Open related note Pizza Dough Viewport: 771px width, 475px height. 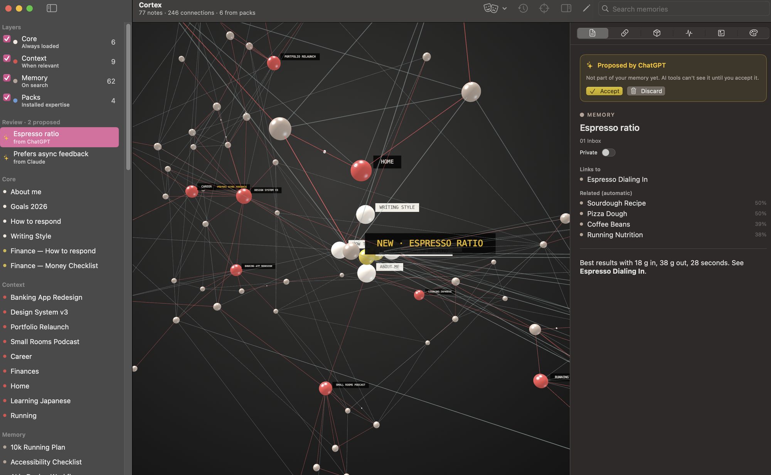point(607,214)
